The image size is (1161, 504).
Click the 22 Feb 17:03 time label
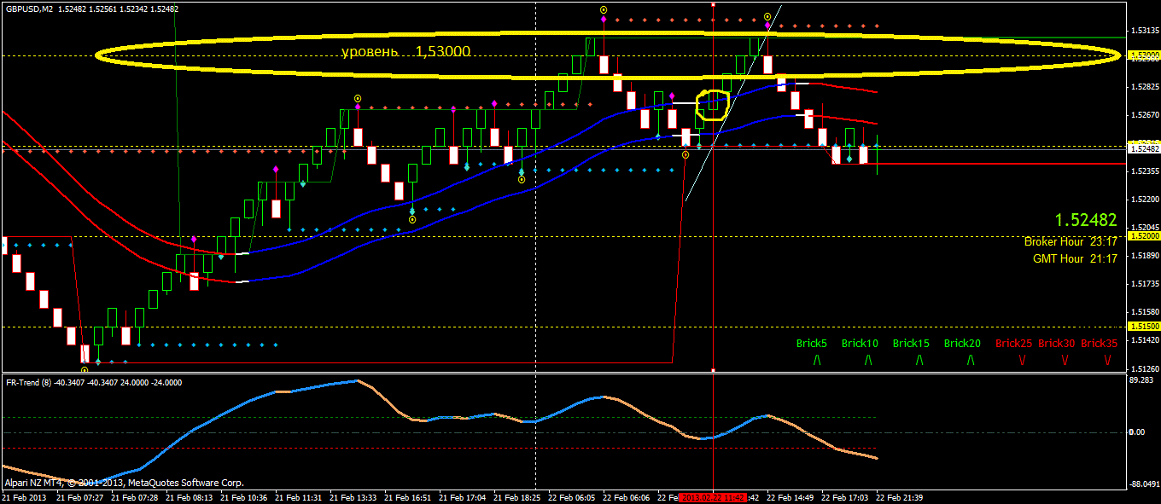tap(845, 497)
